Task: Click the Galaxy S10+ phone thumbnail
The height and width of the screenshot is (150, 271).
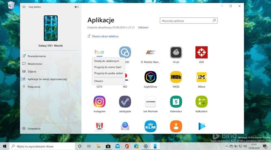Action: (x=51, y=28)
